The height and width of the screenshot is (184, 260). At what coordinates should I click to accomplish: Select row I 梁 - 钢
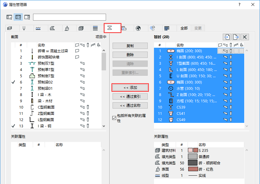coord(56,126)
